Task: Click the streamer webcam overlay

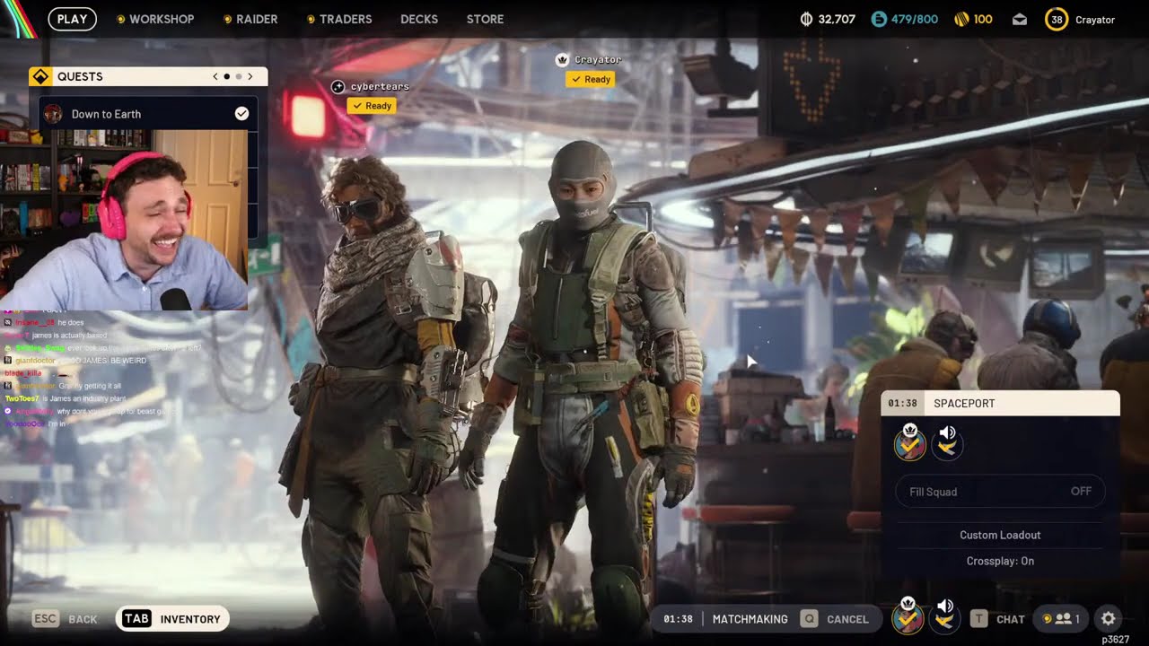Action: tap(123, 220)
